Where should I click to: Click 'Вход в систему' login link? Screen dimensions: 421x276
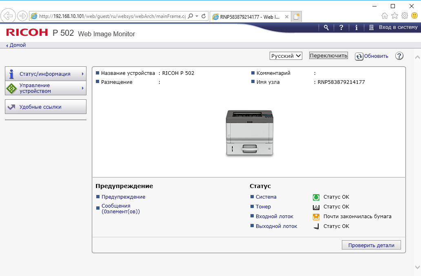[398, 27]
